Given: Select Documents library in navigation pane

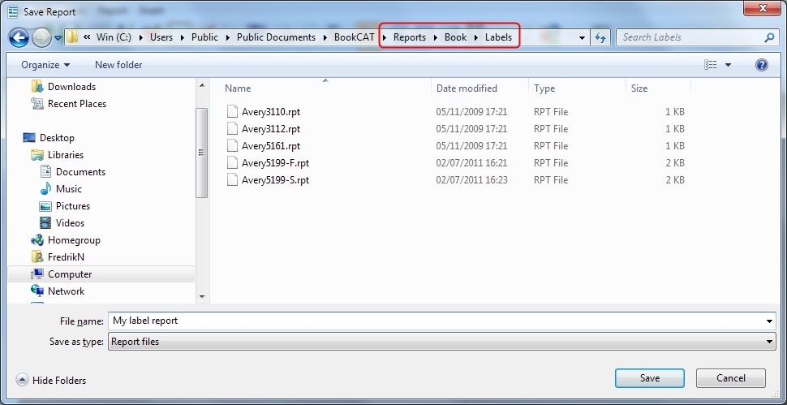Looking at the screenshot, I should pos(80,172).
